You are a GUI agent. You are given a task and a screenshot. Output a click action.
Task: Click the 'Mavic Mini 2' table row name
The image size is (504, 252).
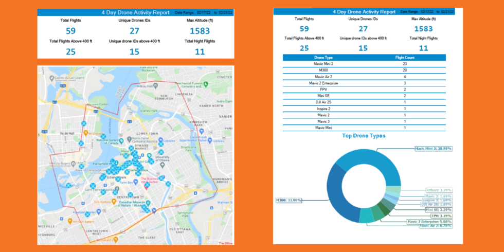[323, 64]
